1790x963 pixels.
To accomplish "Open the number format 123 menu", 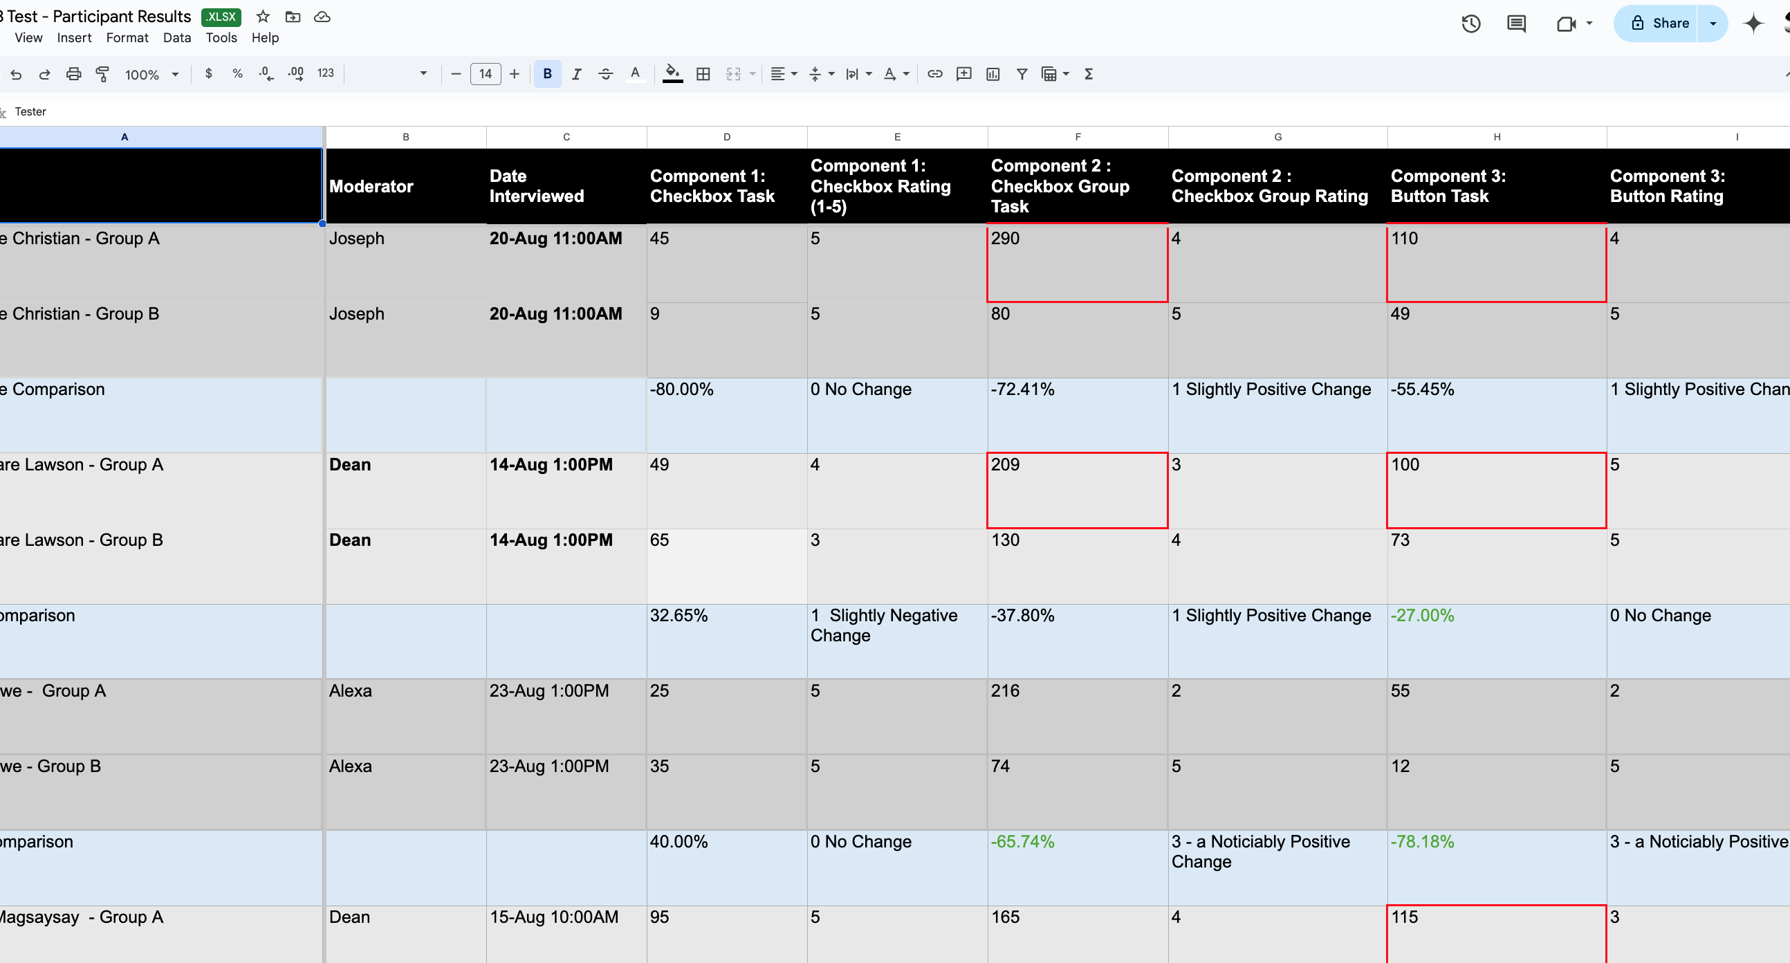I will 325,73.
